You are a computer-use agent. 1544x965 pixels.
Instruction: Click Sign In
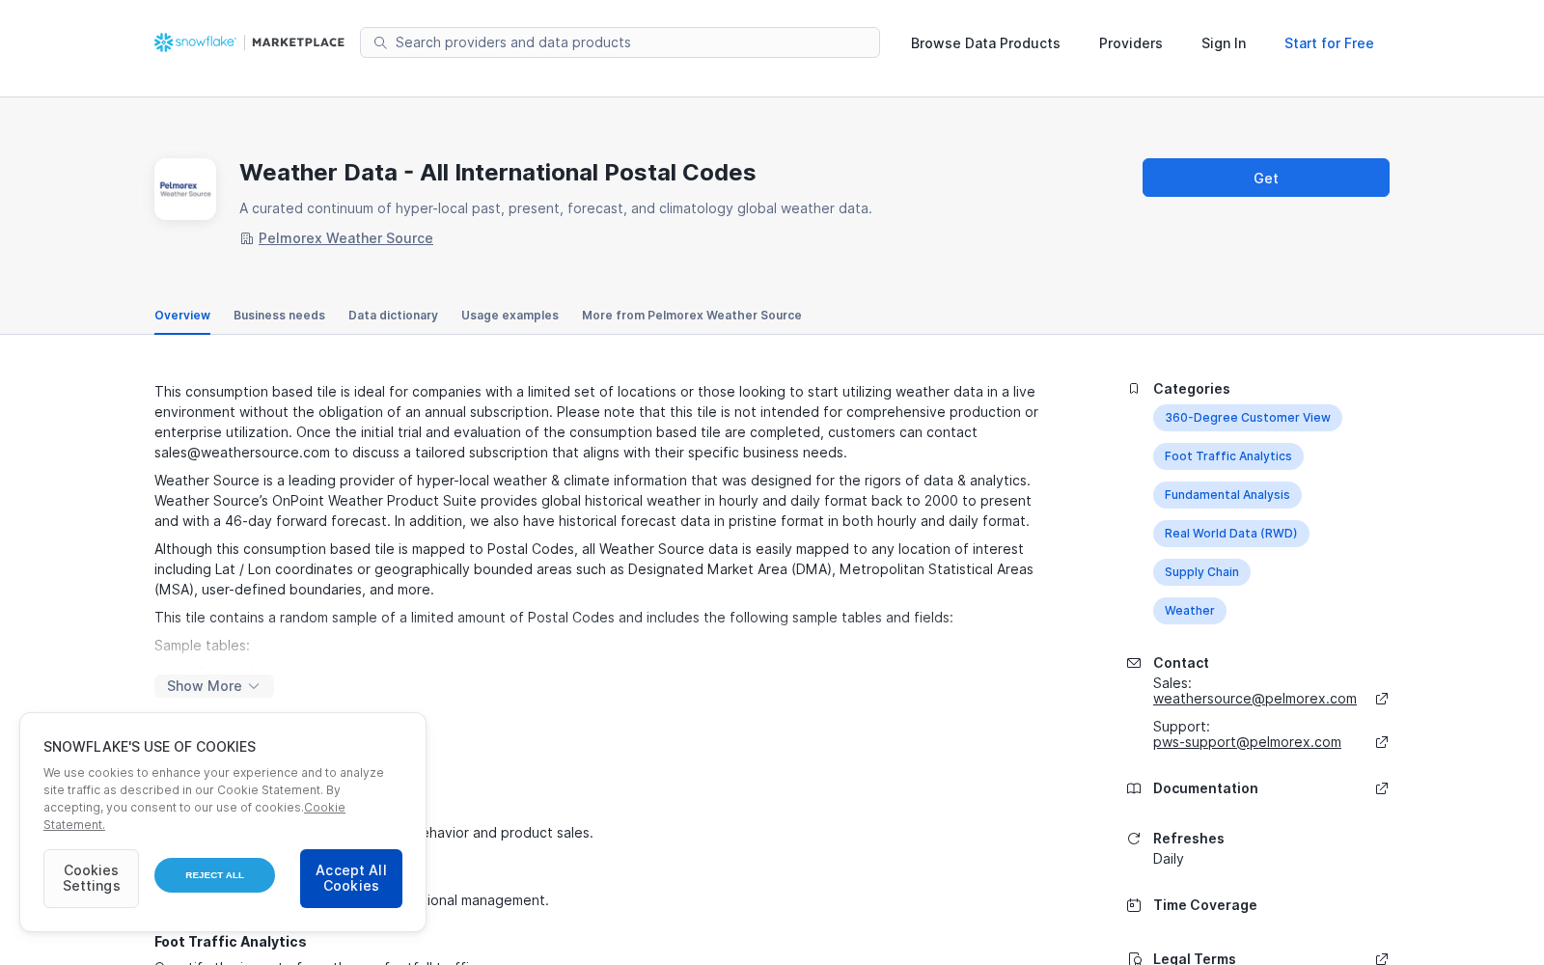1224,43
